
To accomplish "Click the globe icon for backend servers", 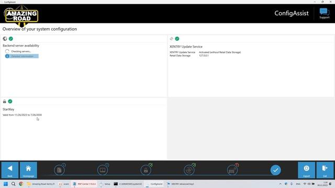I will [5, 39].
